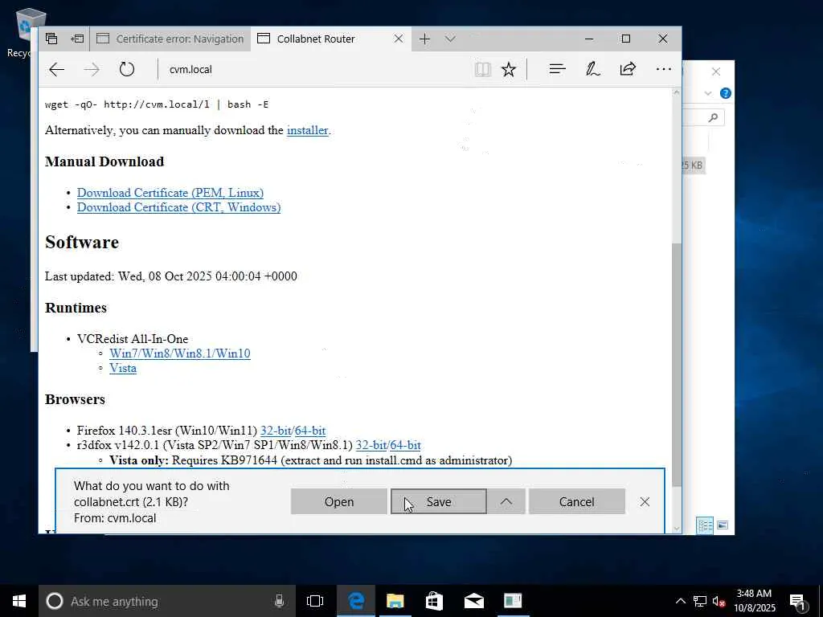Close the Collabnet Router tab
823x617 pixels.
point(399,39)
